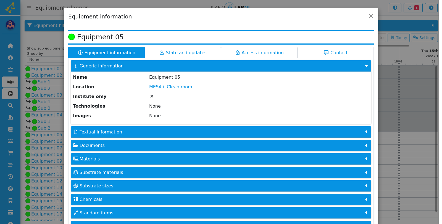The width and height of the screenshot is (442, 224).
Task: Expand the Chemicals section
Action: (x=221, y=200)
